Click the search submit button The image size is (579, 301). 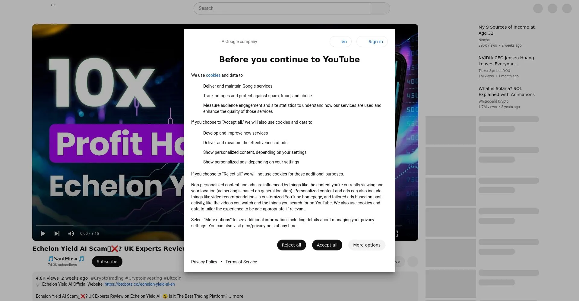tap(380, 8)
